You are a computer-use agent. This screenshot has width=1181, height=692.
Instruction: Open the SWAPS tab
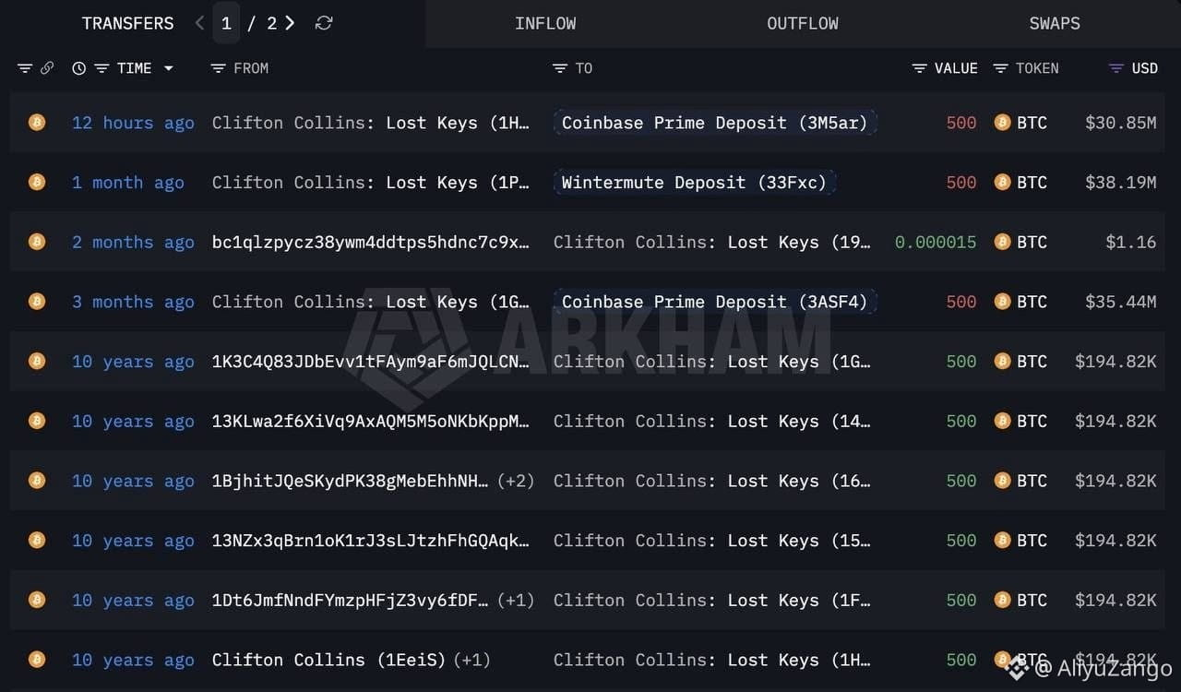(x=1055, y=23)
